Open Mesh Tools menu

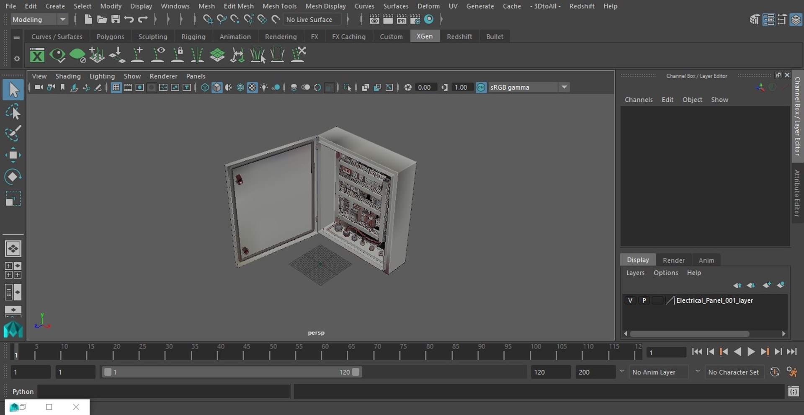click(279, 6)
